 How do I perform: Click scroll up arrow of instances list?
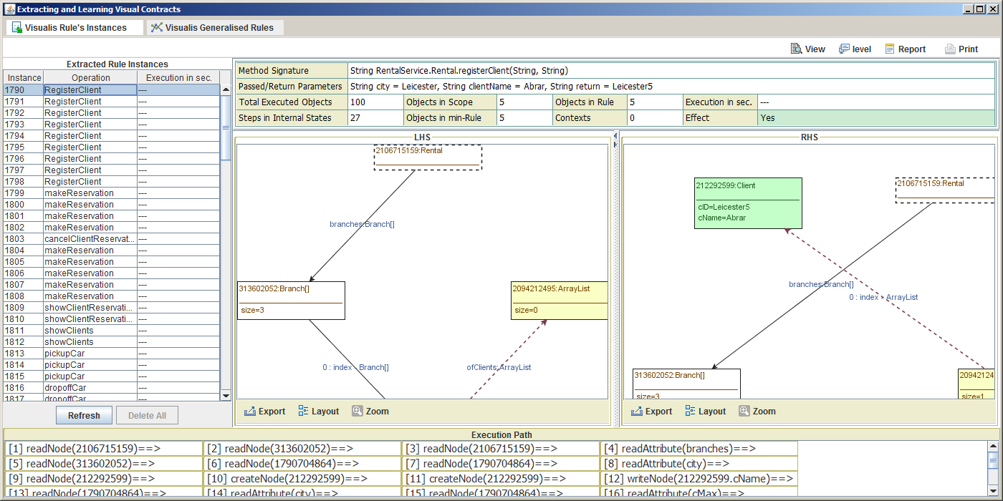tap(226, 89)
